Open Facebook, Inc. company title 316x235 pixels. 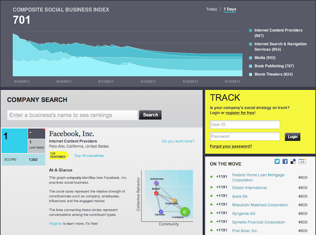pos(72,134)
